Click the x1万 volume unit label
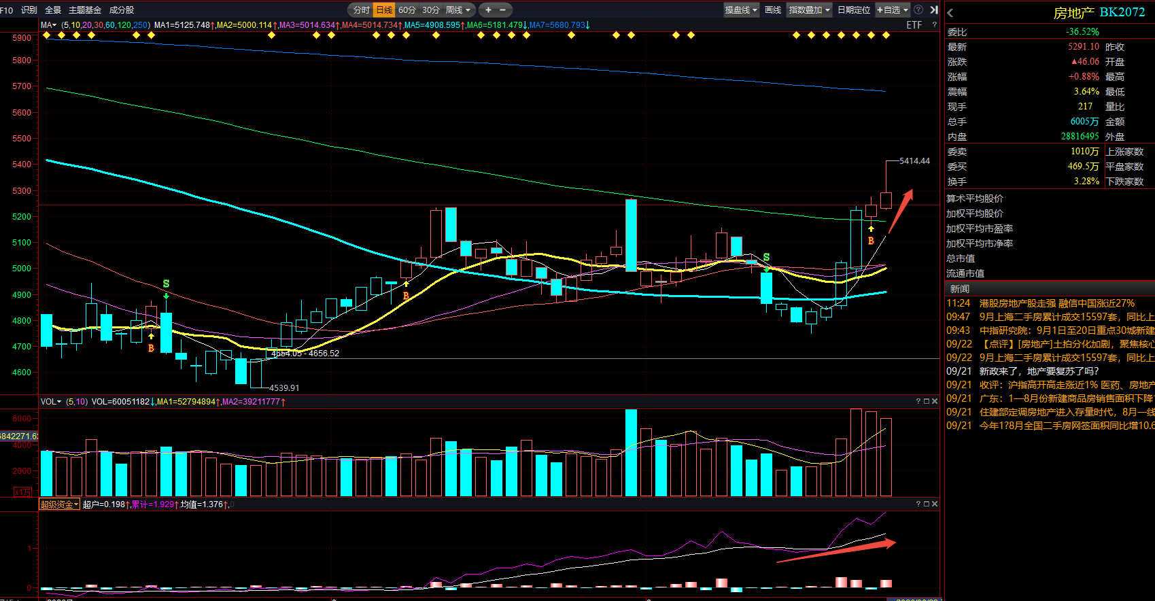1155x601 pixels. pos(22,492)
